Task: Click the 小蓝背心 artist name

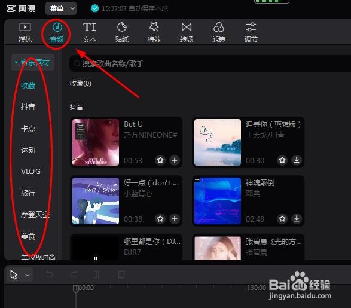Action: 138,193
